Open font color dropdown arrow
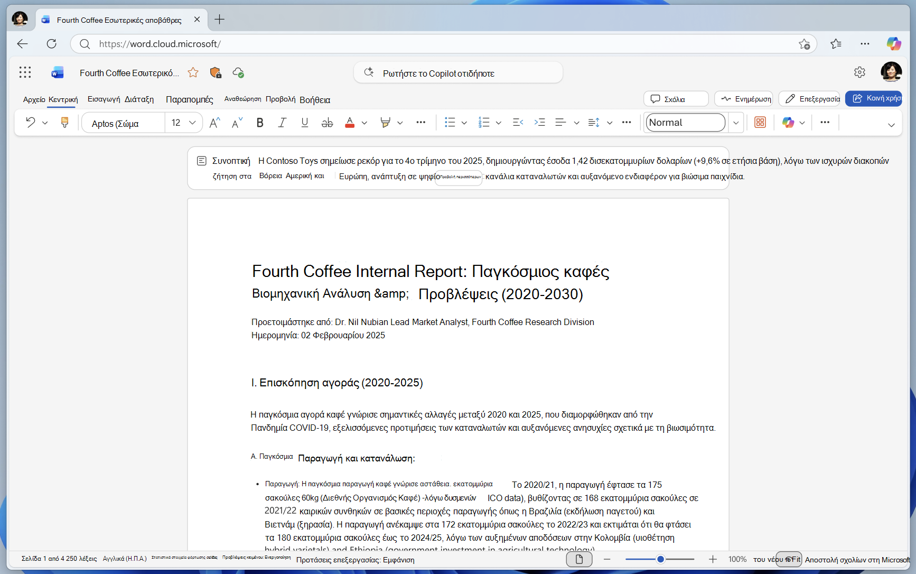 coord(364,123)
